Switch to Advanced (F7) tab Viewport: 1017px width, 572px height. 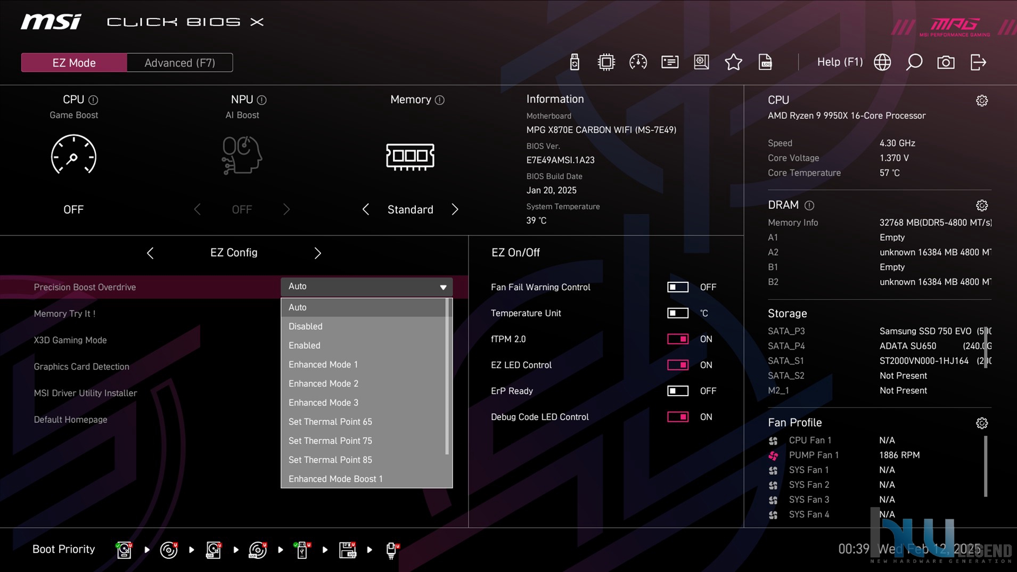tap(180, 63)
